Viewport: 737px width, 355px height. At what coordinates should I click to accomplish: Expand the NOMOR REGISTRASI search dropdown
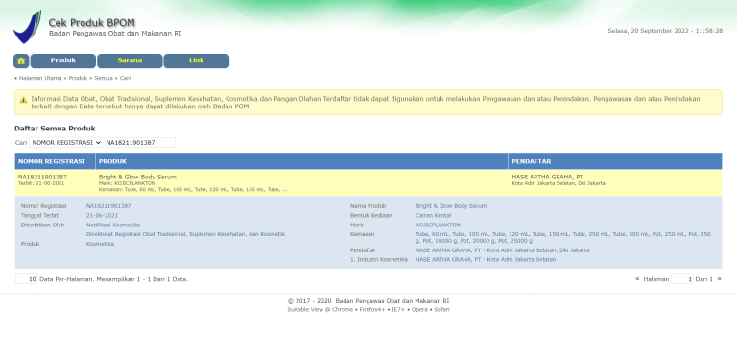click(66, 142)
